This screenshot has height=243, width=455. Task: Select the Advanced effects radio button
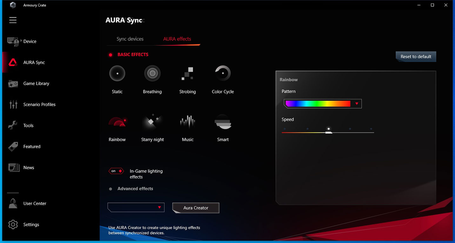[110, 189]
